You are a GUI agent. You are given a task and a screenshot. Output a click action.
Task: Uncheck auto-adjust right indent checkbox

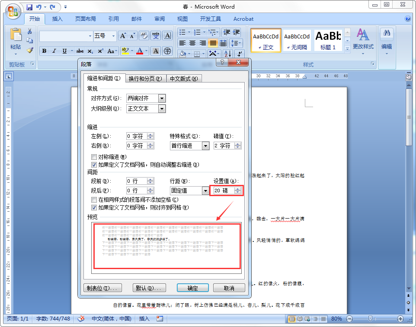click(x=94, y=165)
